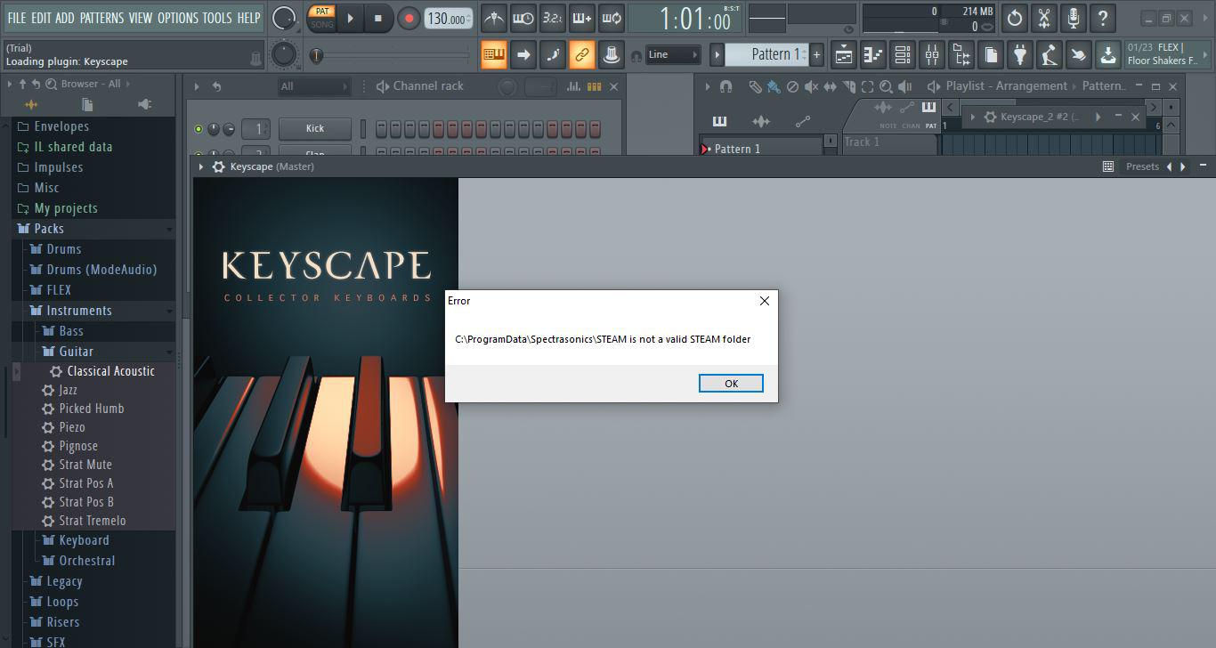Image resolution: width=1216 pixels, height=648 pixels.
Task: Click the Keyscape plugin gear icon
Action: click(x=218, y=166)
